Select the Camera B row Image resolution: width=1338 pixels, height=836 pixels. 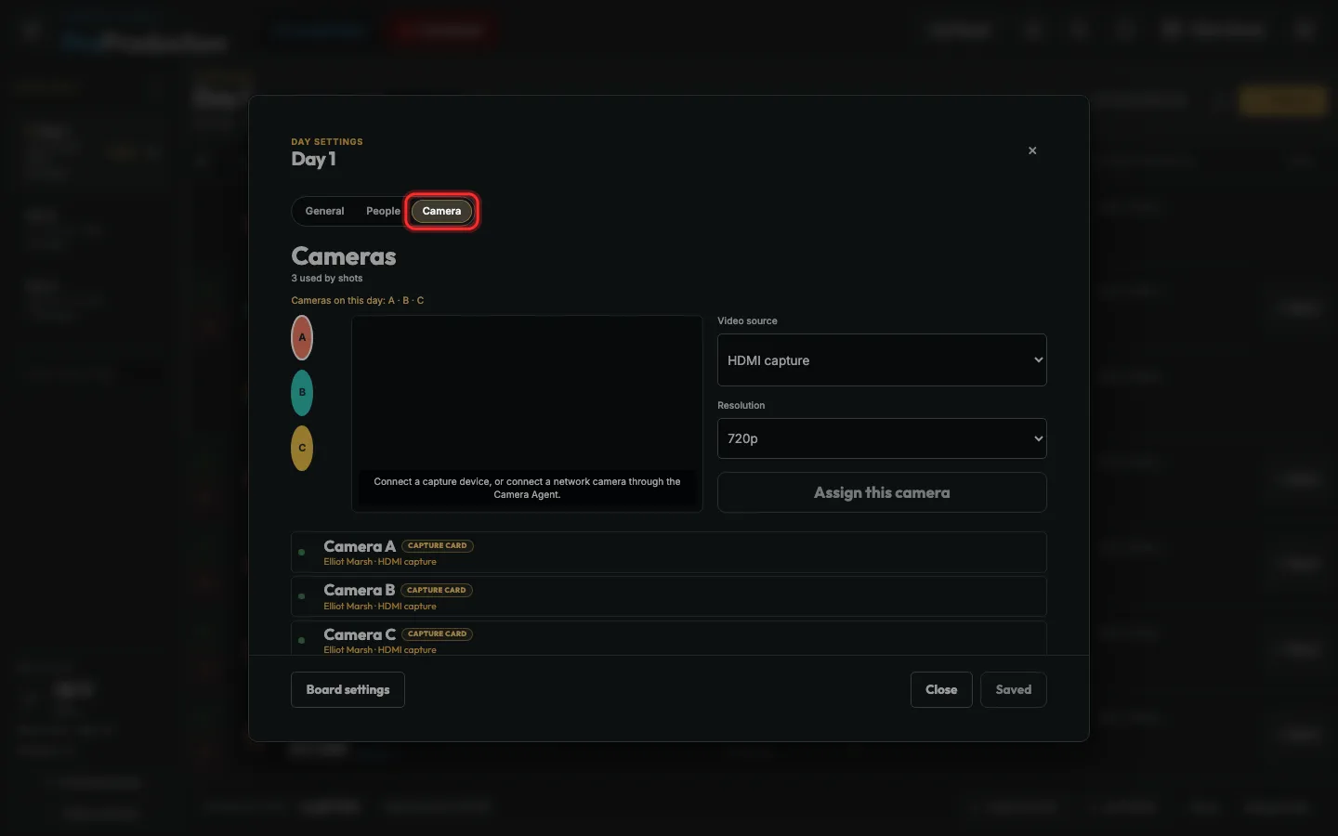click(669, 596)
